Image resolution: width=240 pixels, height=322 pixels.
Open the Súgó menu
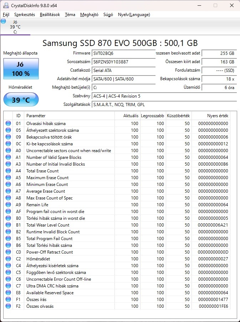coord(108,15)
